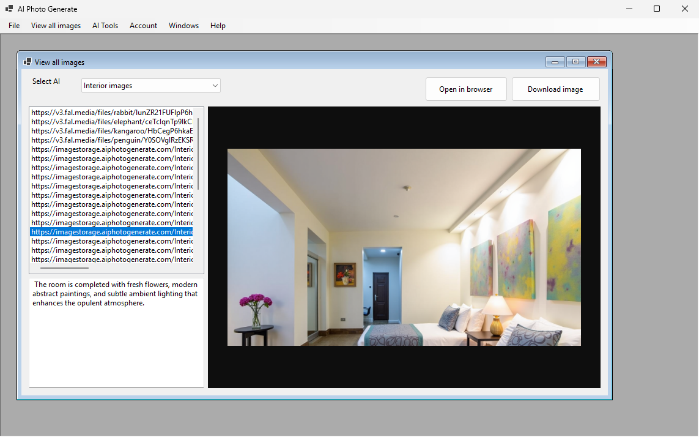Open the View all images menu
The width and height of the screenshot is (699, 437).
coord(56,26)
